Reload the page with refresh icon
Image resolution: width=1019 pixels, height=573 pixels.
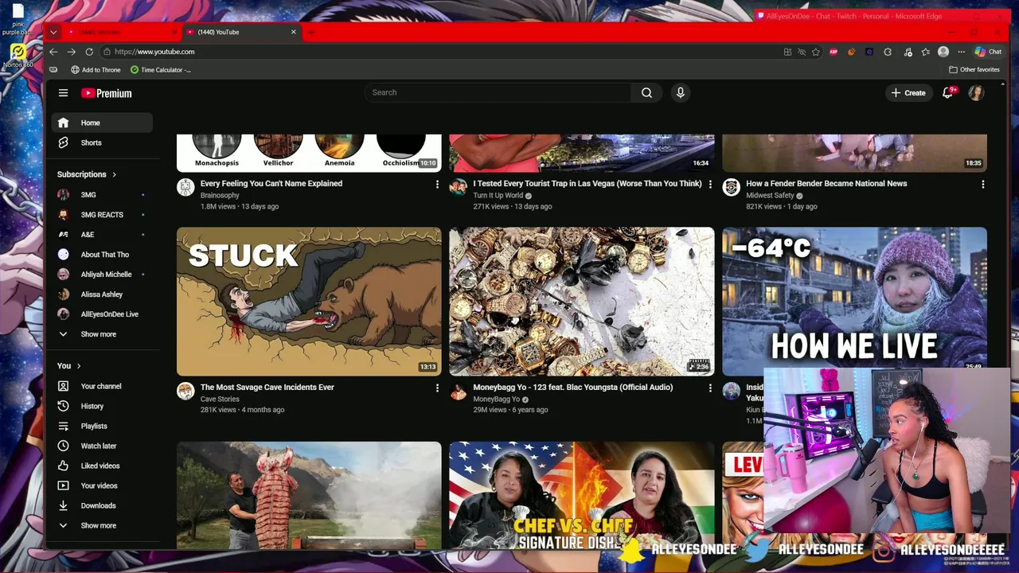89,52
